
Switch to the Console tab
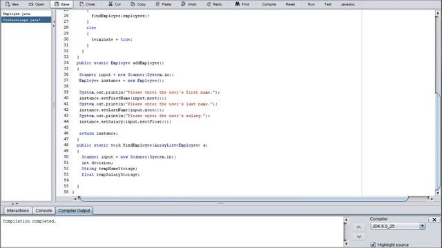tap(44, 211)
